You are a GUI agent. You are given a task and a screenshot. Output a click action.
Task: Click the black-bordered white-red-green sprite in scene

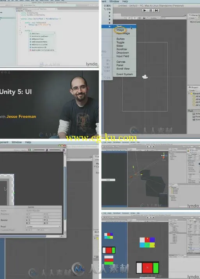[147, 267]
